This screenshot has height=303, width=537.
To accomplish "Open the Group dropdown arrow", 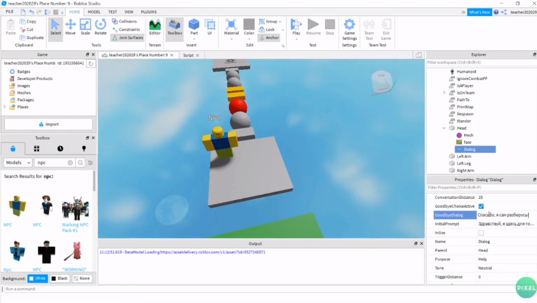I will (280, 21).
